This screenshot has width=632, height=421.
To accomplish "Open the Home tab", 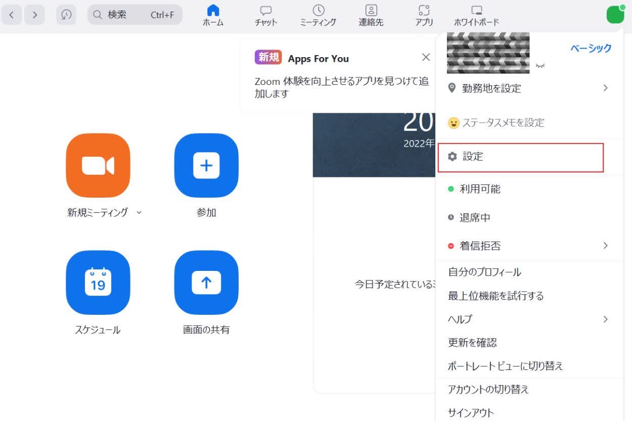I will pyautogui.click(x=213, y=16).
